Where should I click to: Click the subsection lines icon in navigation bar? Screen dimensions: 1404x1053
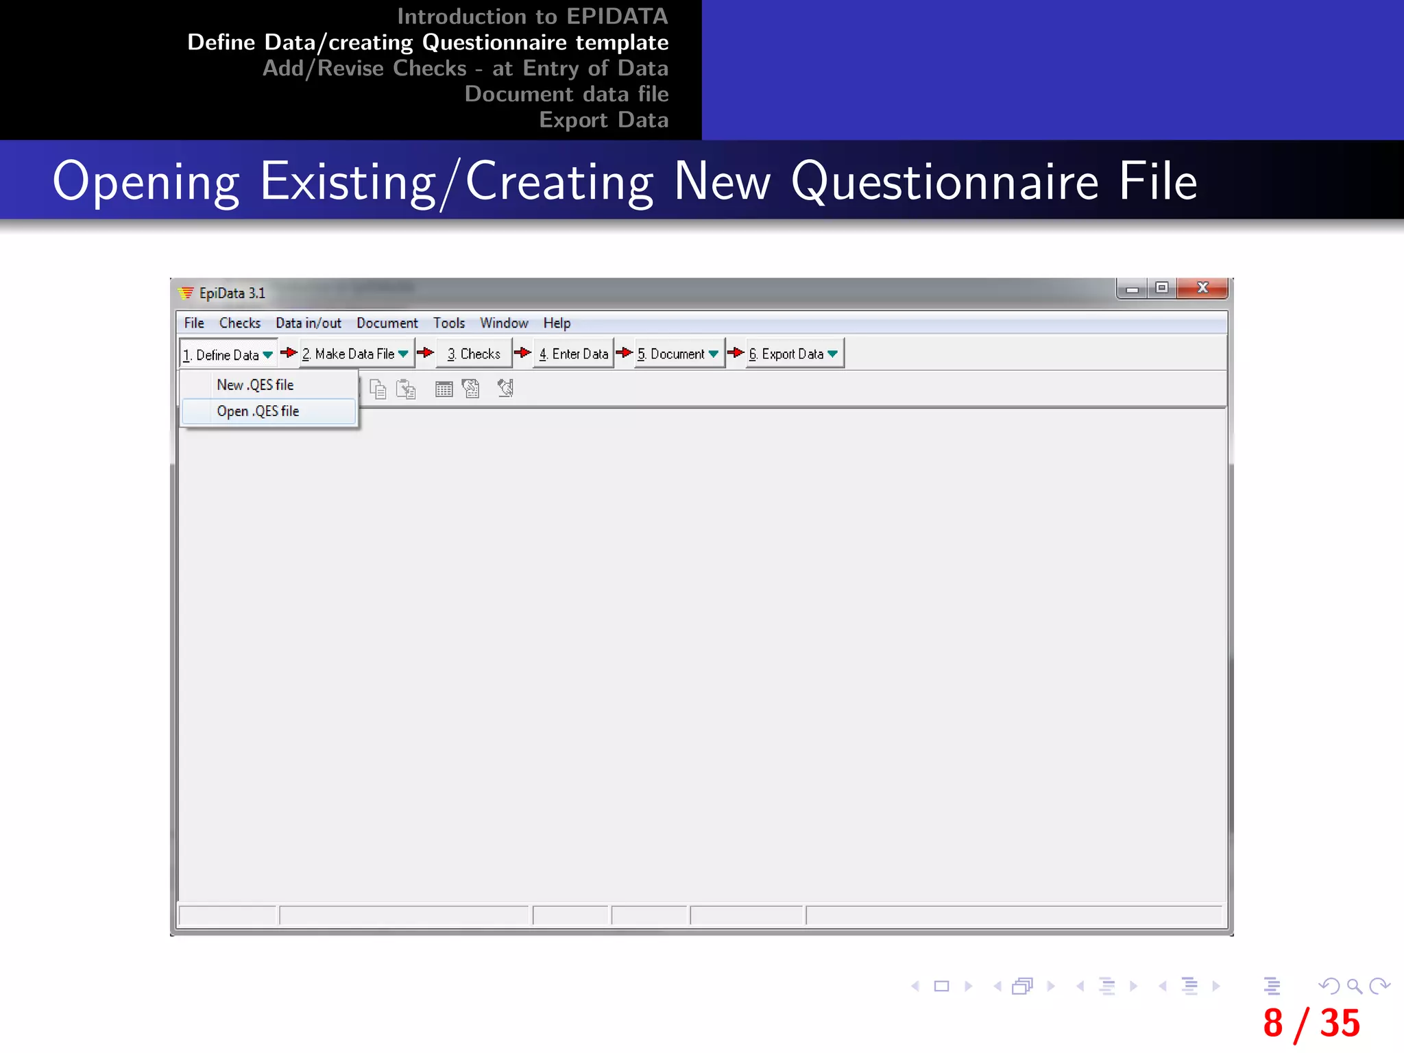coord(1106,986)
